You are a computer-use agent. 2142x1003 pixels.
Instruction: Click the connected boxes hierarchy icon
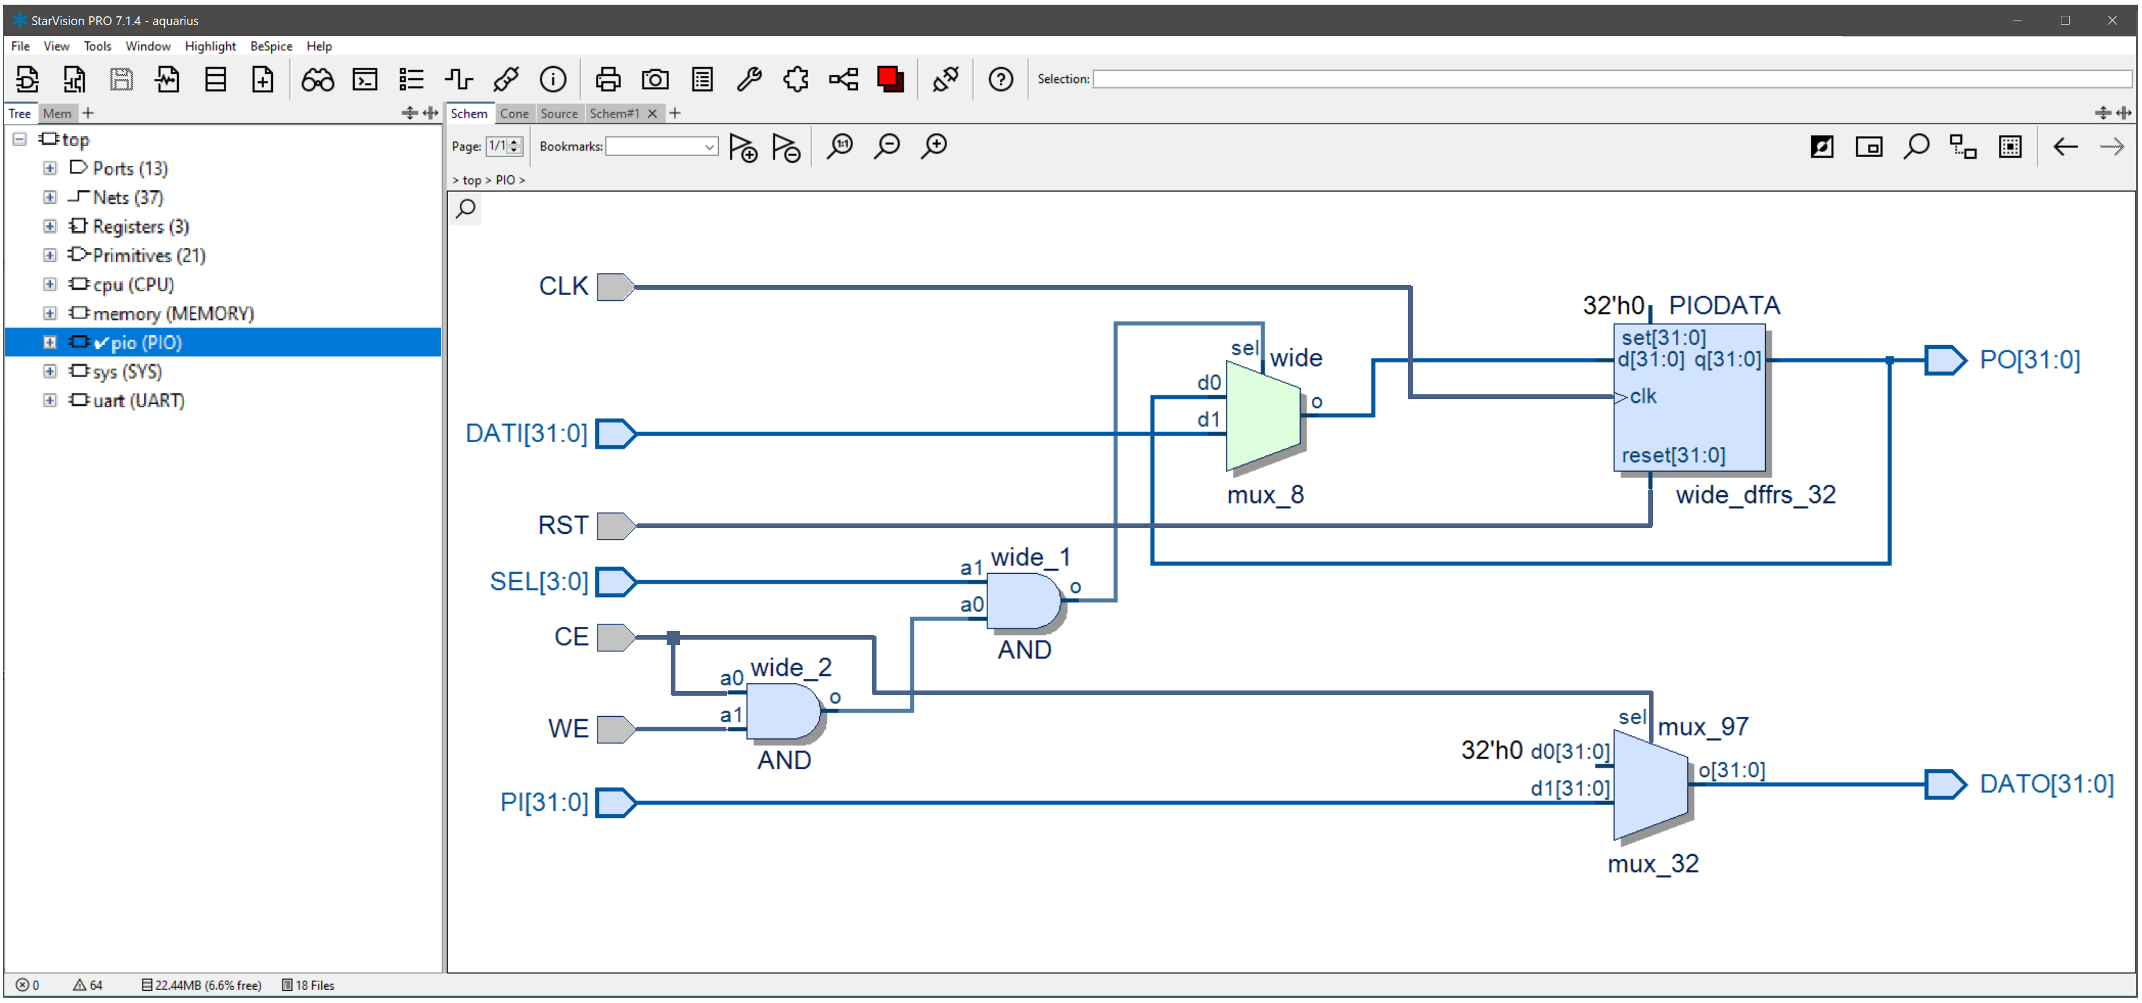1963,147
